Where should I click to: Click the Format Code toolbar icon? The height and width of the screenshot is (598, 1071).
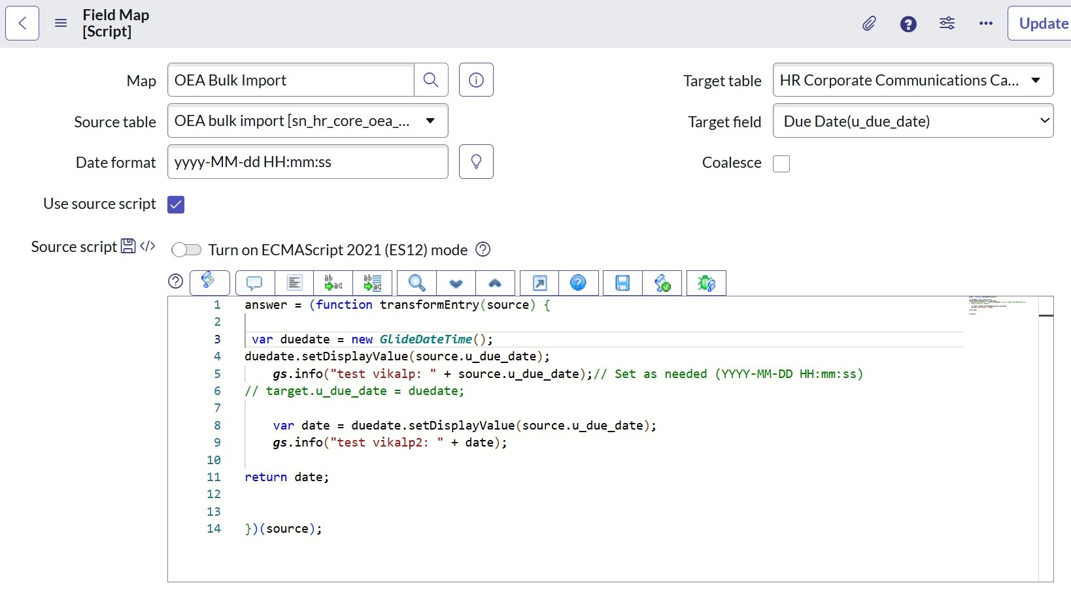[294, 283]
